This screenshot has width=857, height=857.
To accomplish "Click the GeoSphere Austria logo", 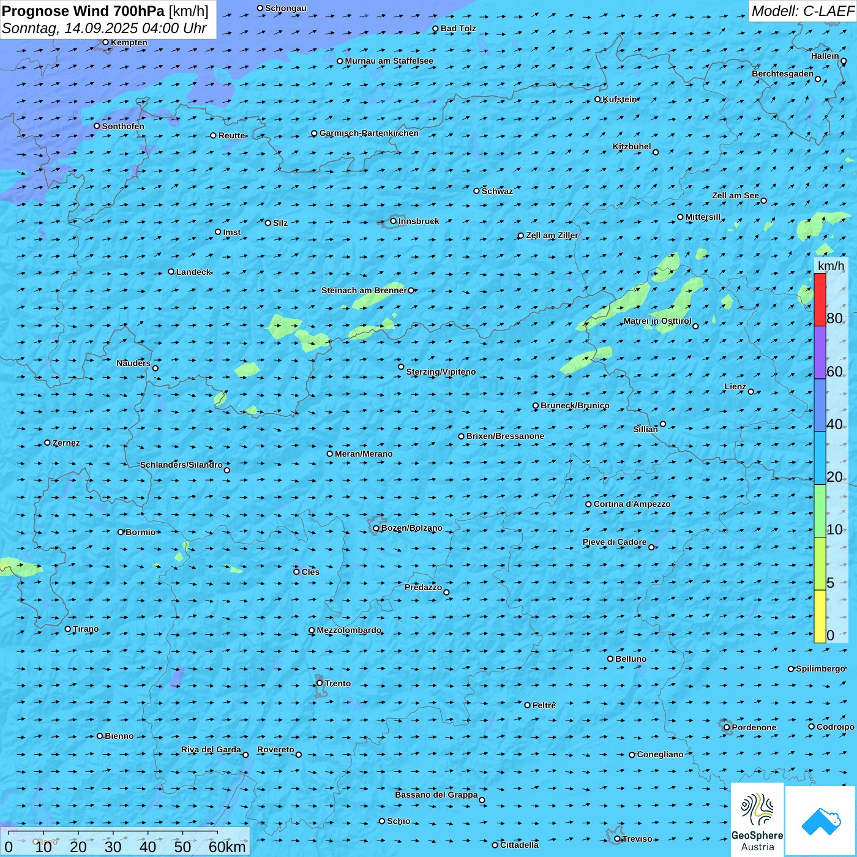I will click(757, 820).
